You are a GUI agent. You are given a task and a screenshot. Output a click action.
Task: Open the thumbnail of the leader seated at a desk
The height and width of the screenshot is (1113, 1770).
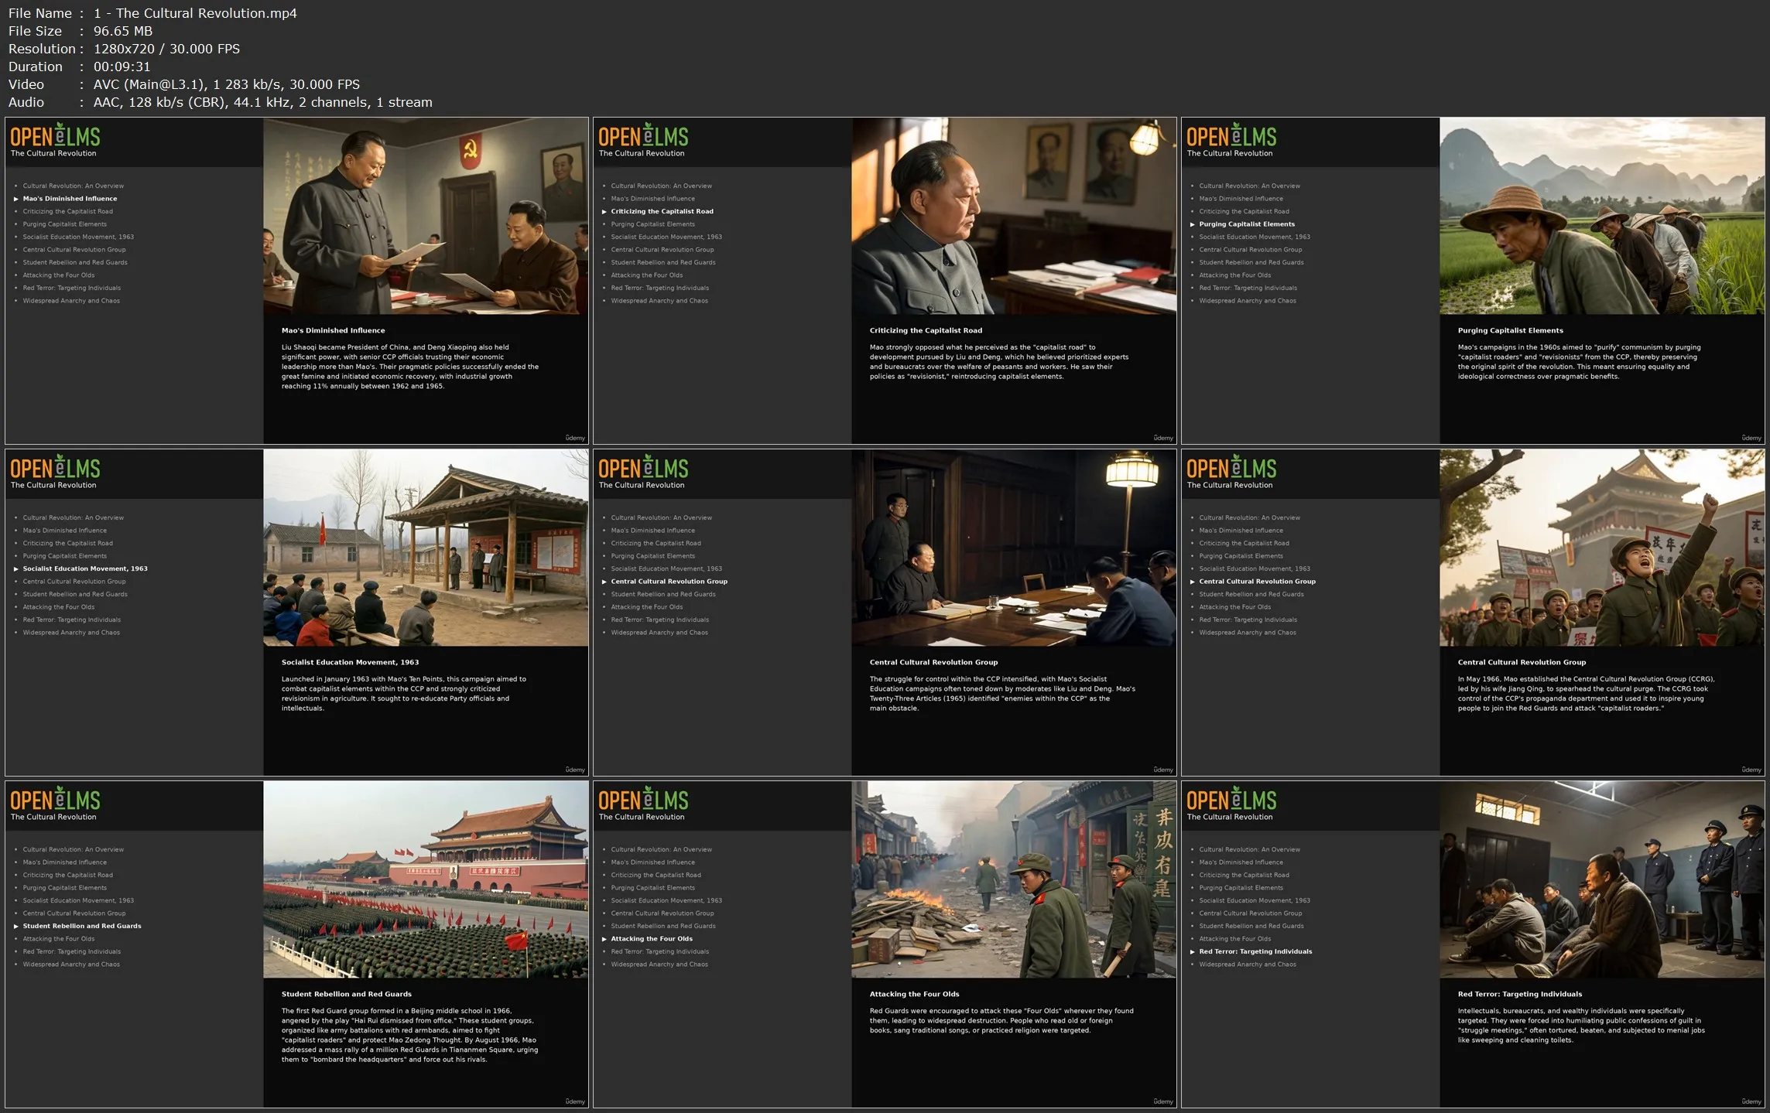point(1013,216)
